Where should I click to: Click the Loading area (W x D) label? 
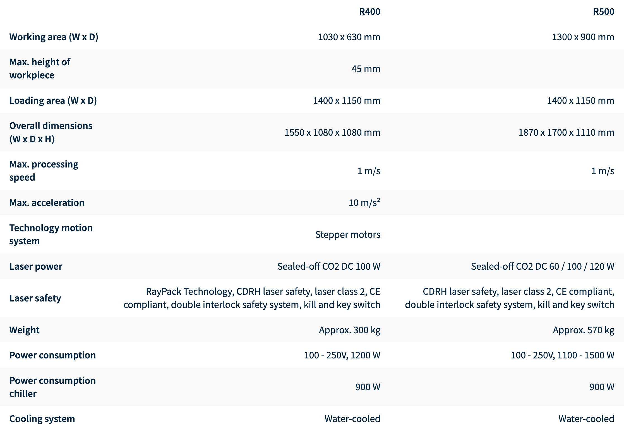tap(53, 100)
